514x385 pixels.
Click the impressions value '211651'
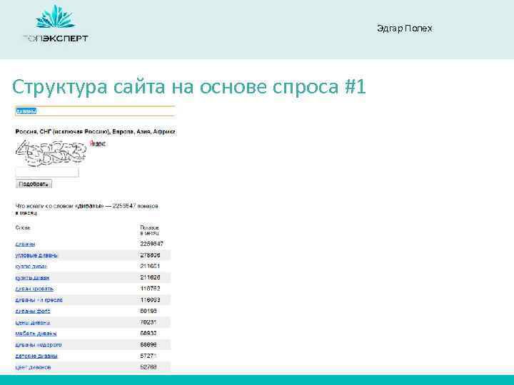(150, 266)
